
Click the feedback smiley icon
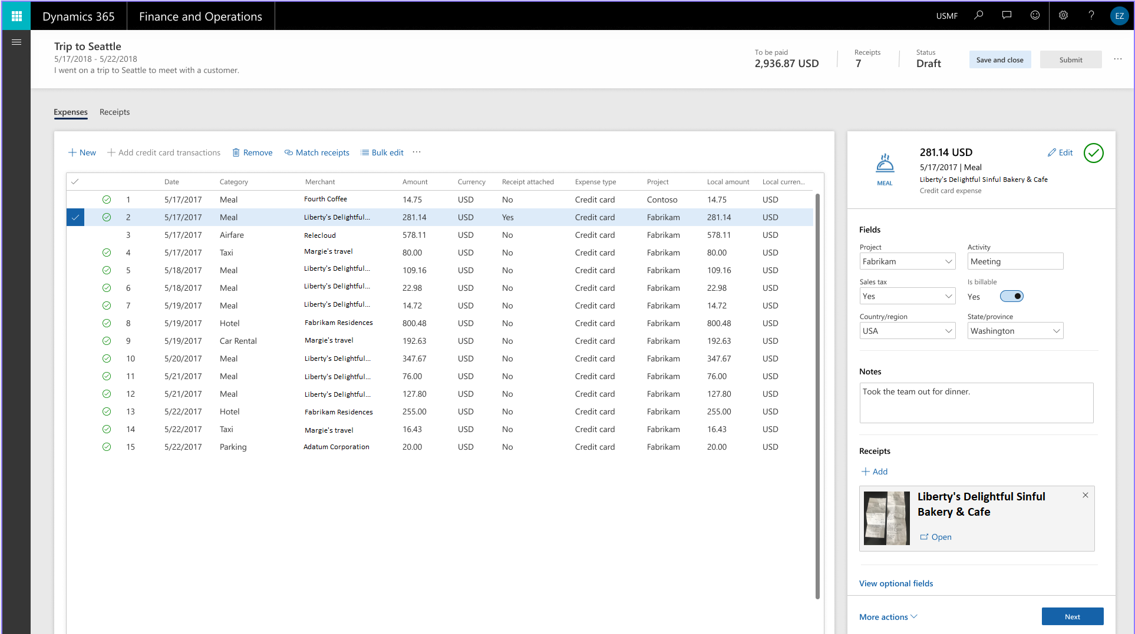[1035, 15]
